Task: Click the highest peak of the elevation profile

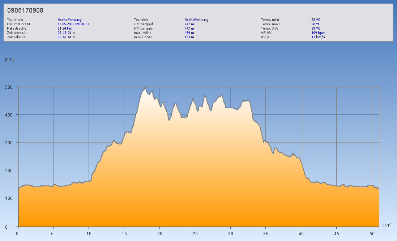Action: (x=145, y=87)
